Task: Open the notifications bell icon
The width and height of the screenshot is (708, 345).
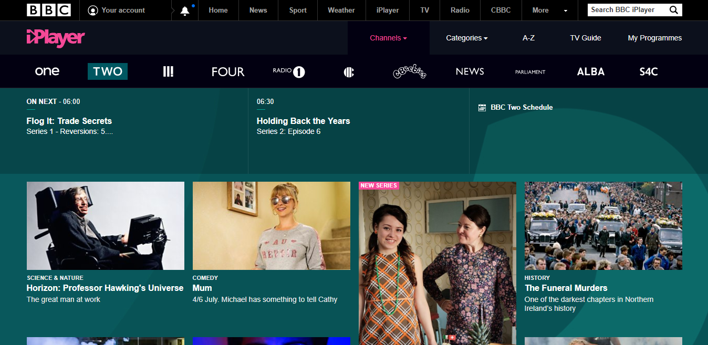Action: (185, 11)
